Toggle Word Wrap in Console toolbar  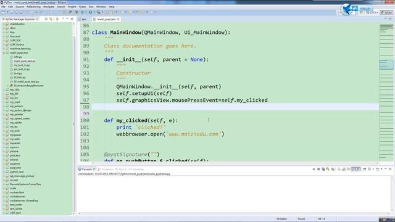(348, 169)
